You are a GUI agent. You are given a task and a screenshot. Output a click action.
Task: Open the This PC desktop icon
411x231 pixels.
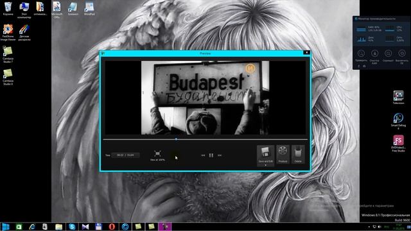pos(24,10)
